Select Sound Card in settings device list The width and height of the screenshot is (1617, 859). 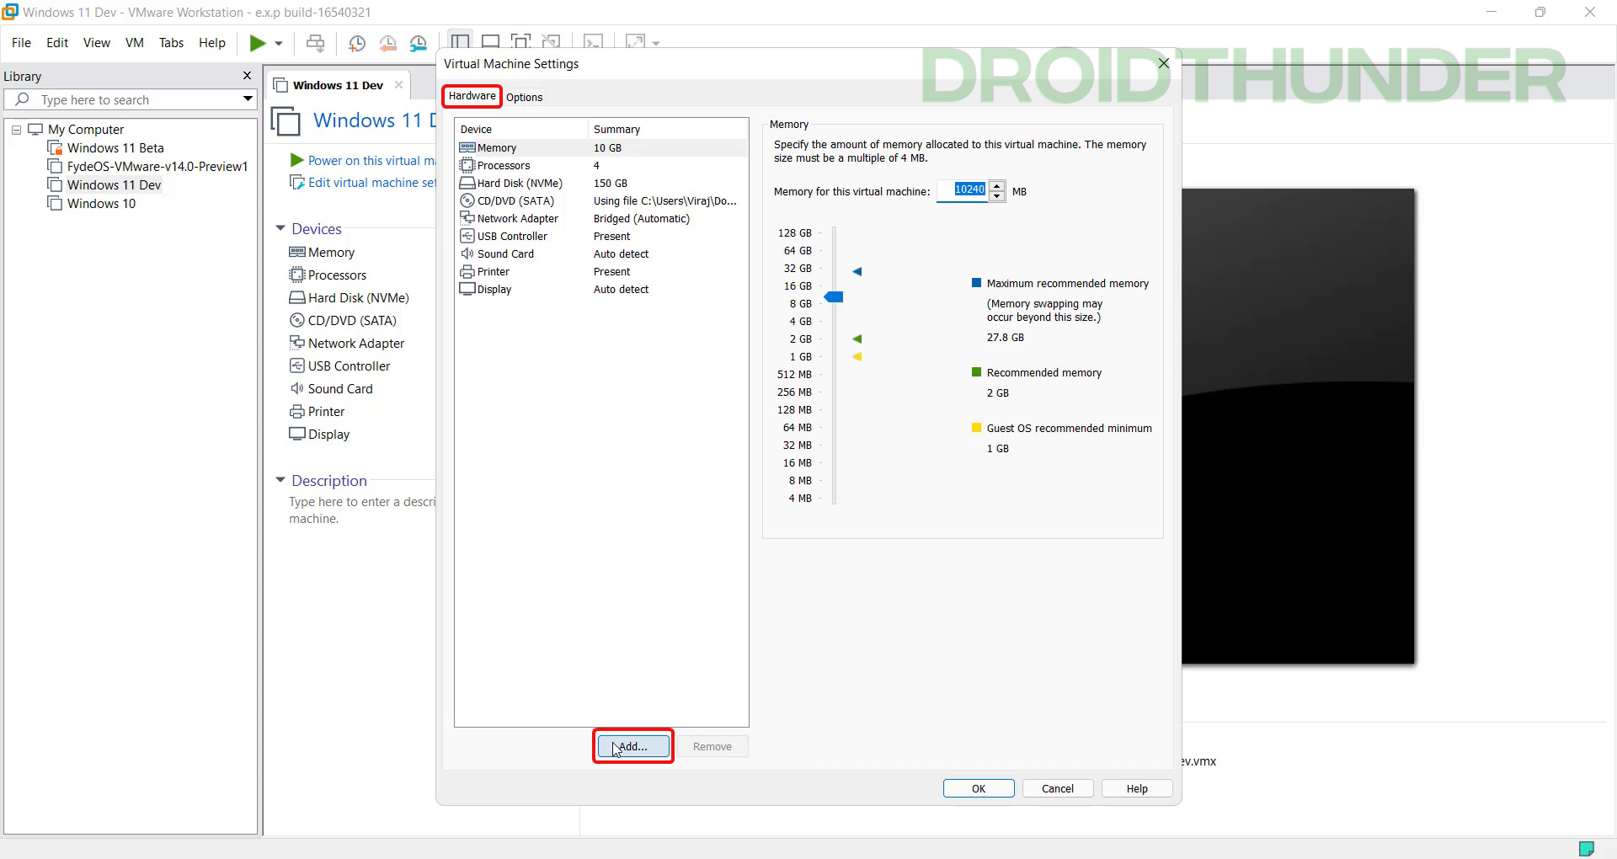tap(601, 254)
